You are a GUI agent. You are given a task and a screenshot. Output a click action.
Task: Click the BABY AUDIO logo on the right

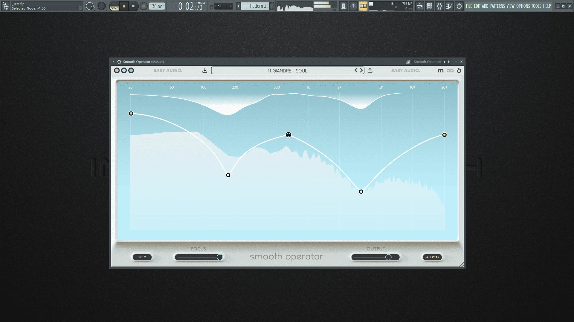coord(406,70)
